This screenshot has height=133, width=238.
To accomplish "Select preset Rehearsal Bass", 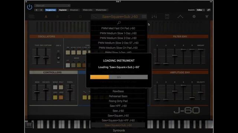I will click(x=118, y=96).
